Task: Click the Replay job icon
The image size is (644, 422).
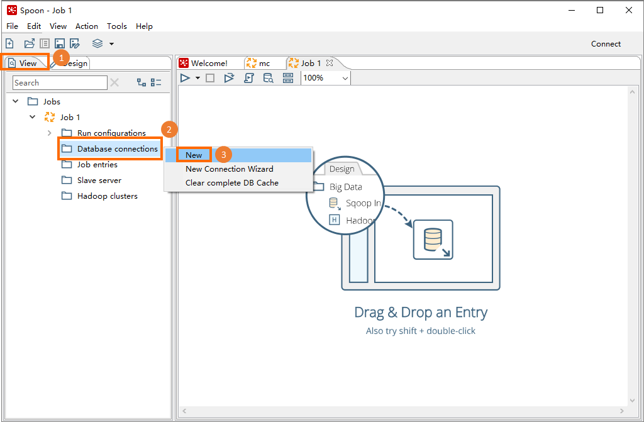Action: click(230, 78)
